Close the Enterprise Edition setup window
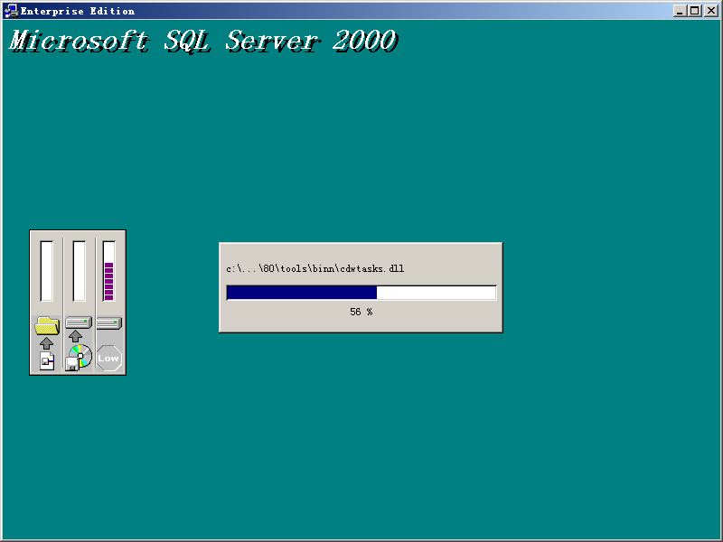This screenshot has height=542, width=723. (x=711, y=11)
